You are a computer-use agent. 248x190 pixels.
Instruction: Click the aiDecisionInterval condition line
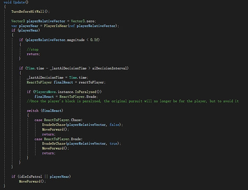[74, 68]
